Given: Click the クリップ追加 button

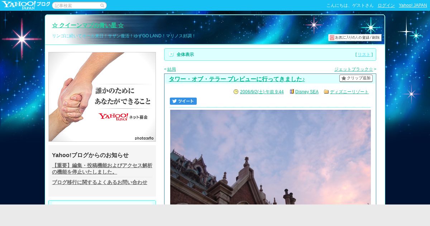Looking at the screenshot, I should [356, 78].
